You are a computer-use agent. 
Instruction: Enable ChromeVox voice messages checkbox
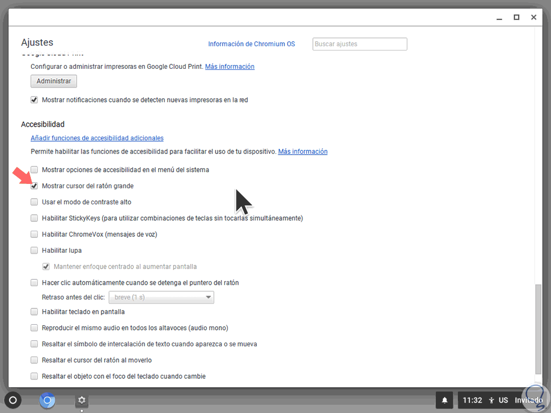tap(34, 235)
